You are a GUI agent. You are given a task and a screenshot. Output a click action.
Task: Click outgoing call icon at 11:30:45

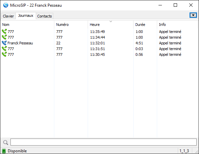point(4,54)
